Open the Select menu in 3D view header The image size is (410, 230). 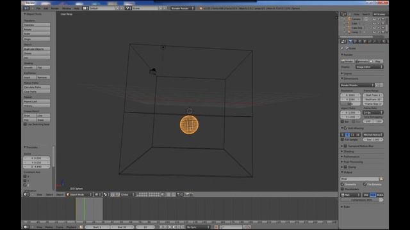coord(49,194)
